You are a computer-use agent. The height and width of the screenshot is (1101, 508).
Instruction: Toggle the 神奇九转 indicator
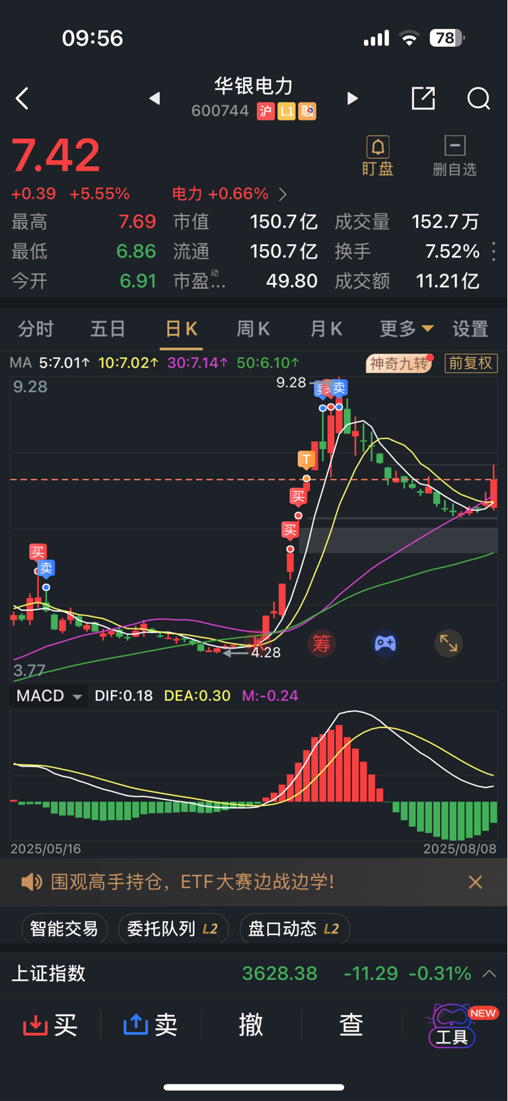click(399, 363)
